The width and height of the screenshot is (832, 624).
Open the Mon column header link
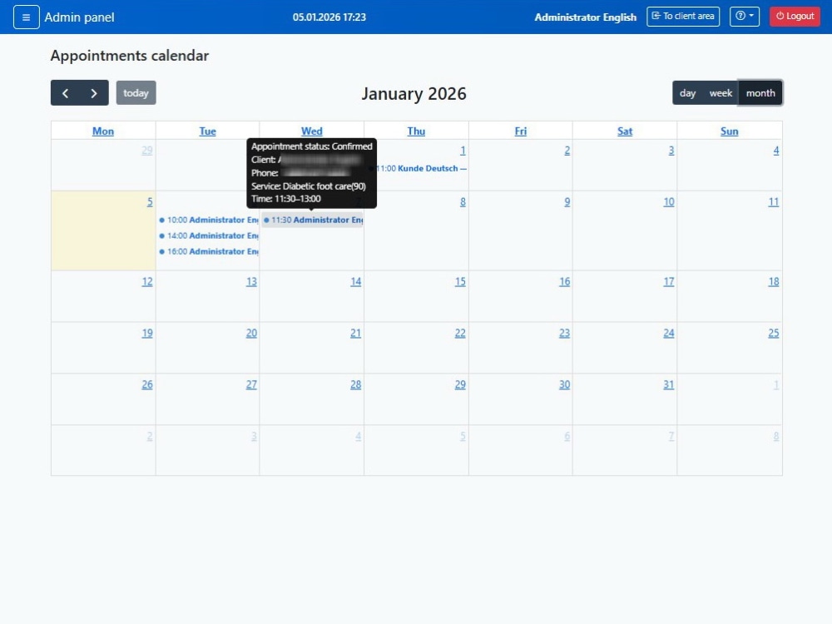click(103, 131)
